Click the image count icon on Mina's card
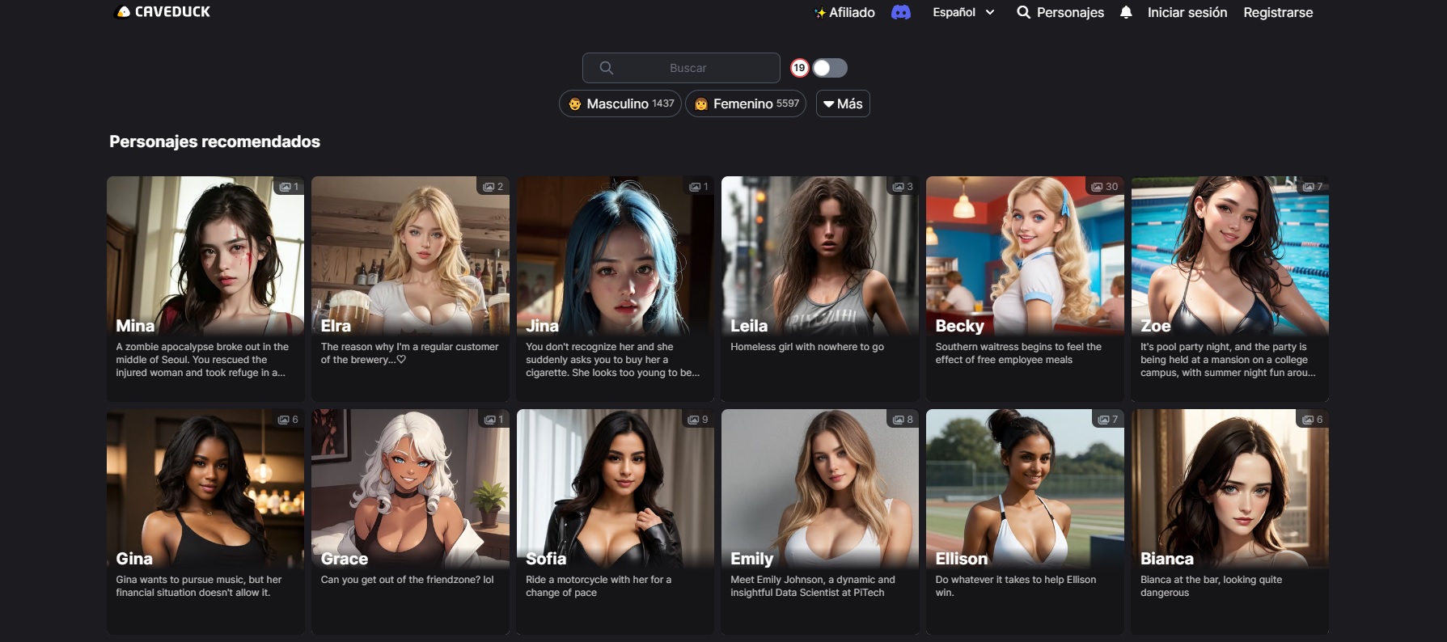 (285, 187)
